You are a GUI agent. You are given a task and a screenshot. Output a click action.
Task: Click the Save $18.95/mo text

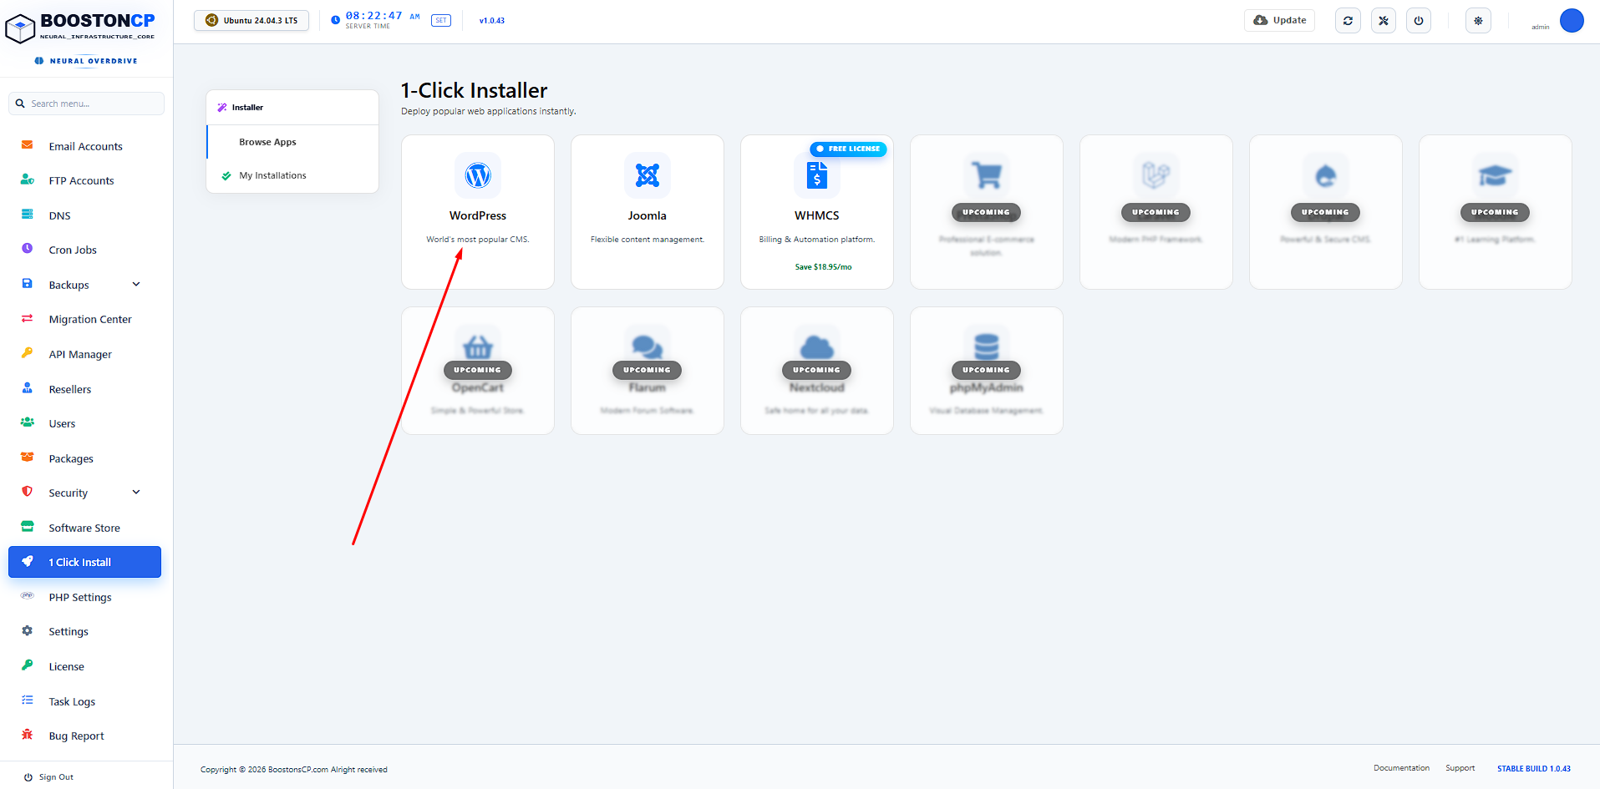823,267
